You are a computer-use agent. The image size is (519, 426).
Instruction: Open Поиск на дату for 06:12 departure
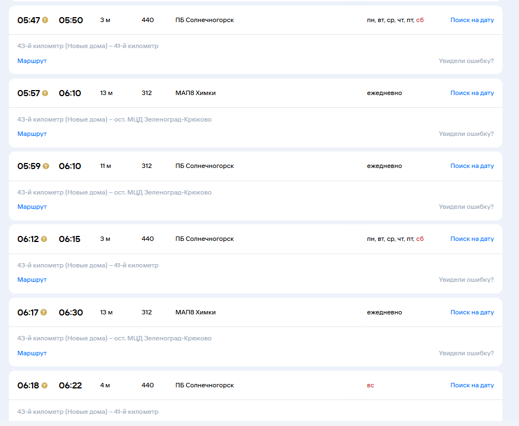[x=472, y=239]
